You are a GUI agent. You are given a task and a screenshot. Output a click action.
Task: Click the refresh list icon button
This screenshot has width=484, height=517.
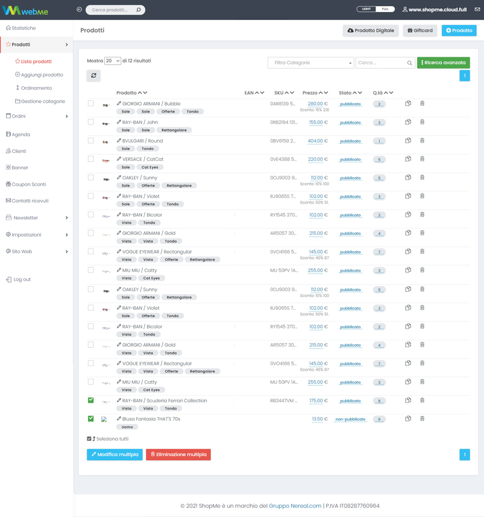pyautogui.click(x=93, y=75)
